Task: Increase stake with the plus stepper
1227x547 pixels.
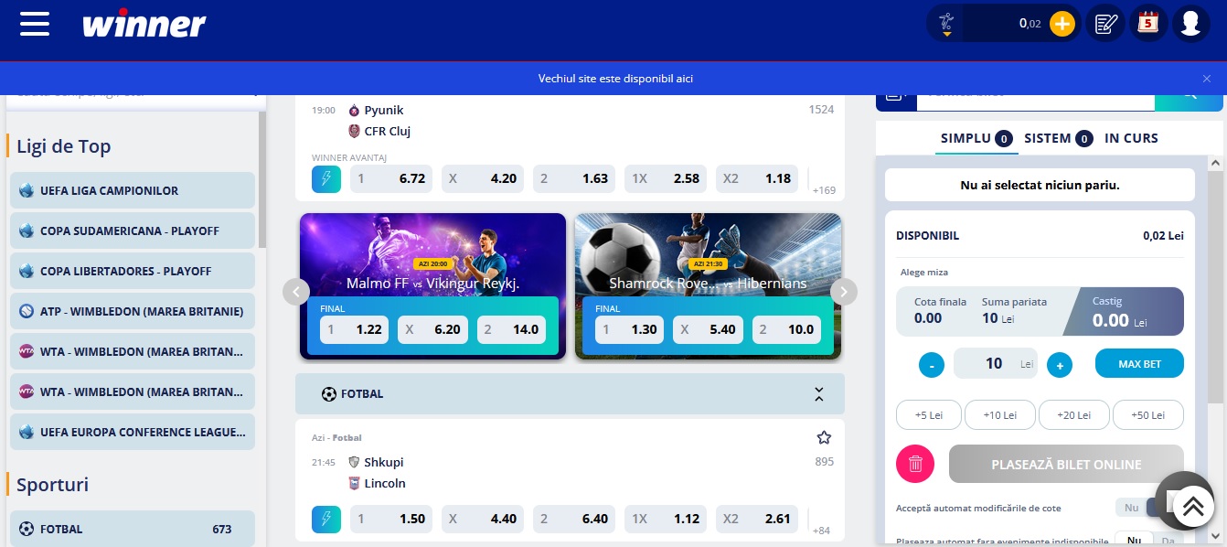Action: tap(1059, 366)
